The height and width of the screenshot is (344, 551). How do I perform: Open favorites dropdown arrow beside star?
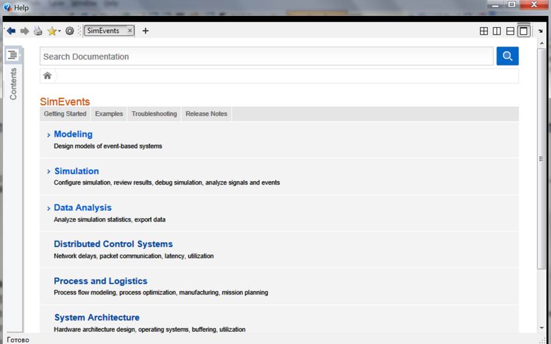pos(59,31)
